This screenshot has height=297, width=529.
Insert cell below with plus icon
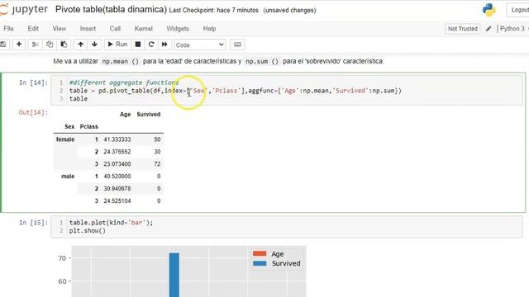tap(19, 45)
